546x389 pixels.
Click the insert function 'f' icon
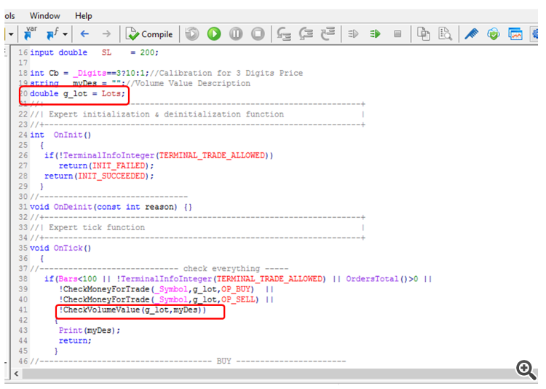tap(52, 34)
